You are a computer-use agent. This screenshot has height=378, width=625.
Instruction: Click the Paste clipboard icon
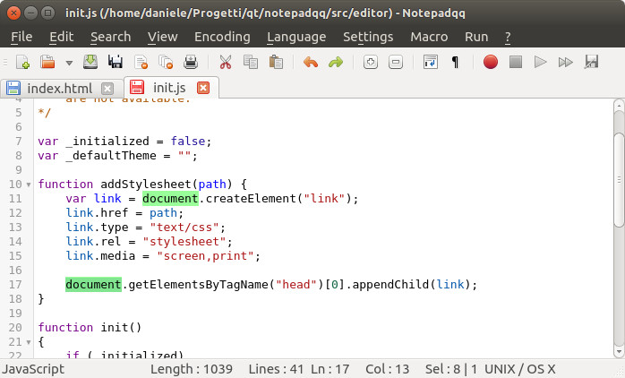(276, 62)
